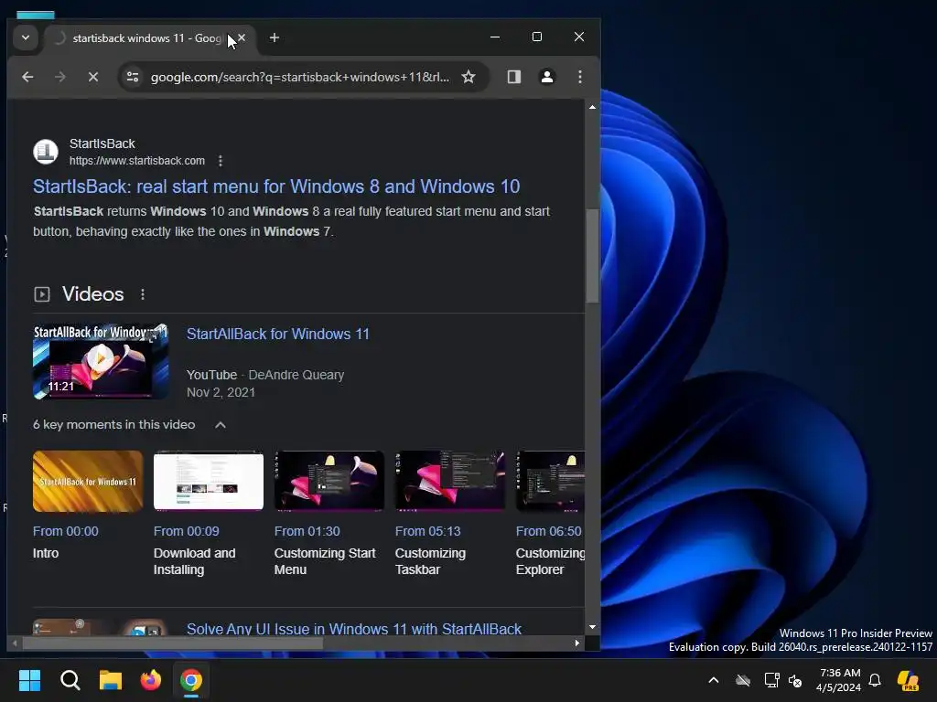Click the vertical scrollbar thumb
Viewport: 937px width, 702px height.
[592, 256]
